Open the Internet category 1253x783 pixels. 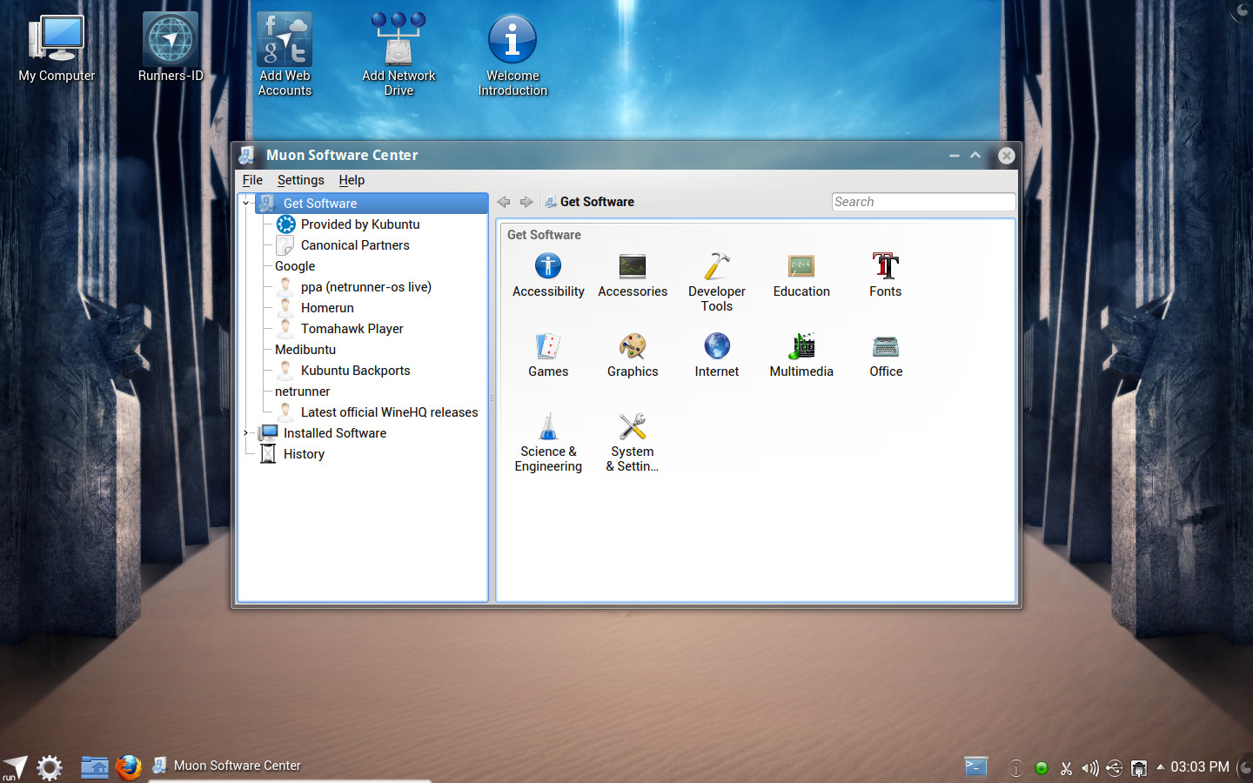coord(717,355)
